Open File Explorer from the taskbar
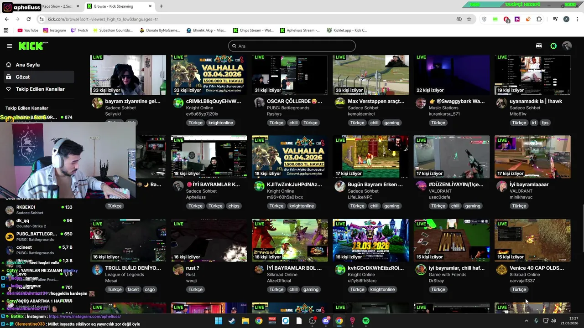This screenshot has width=584, height=328. [x=245, y=321]
